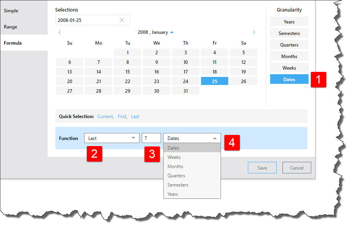The height and width of the screenshot is (228, 352).
Task: Select January 18 on the calendar
Action: [x=214, y=72]
